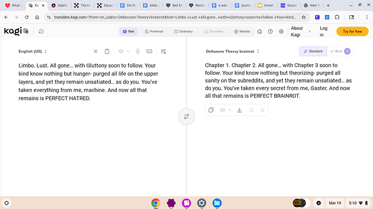Switch to Website tab
373x209 pixels.
[x=242, y=31]
